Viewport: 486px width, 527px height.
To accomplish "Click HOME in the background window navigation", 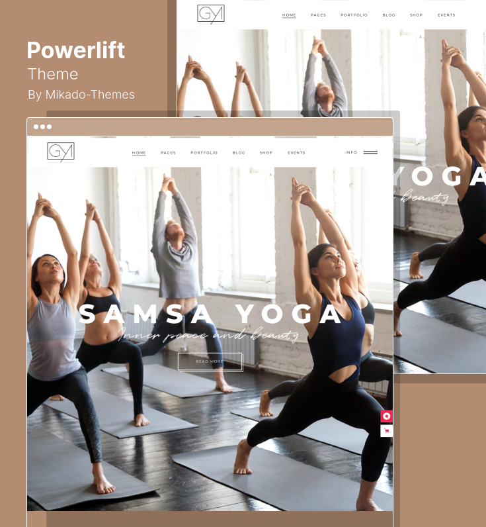I will coord(289,15).
